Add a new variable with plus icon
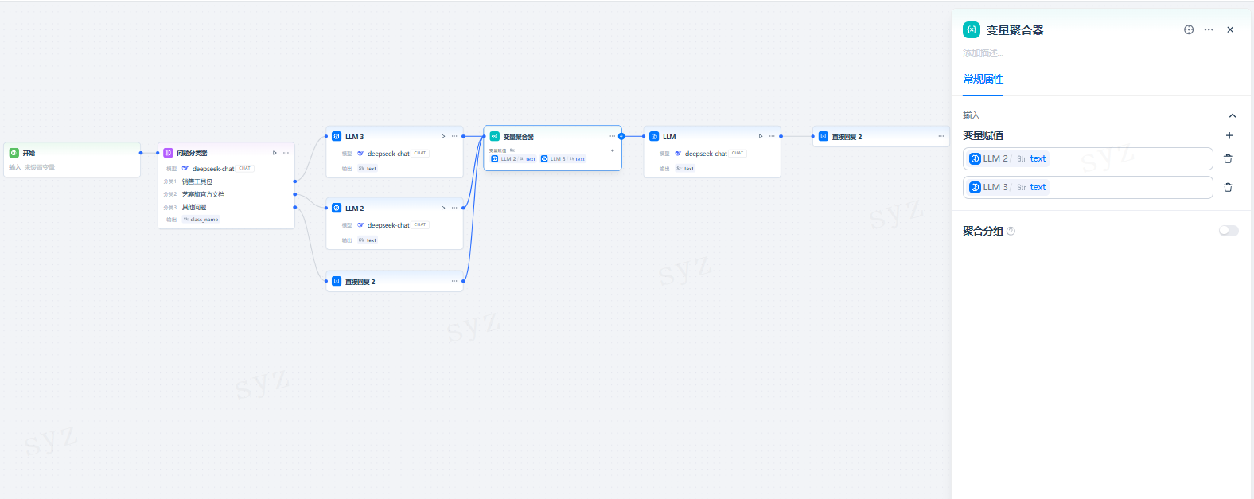This screenshot has height=499, width=1254. (x=1229, y=135)
